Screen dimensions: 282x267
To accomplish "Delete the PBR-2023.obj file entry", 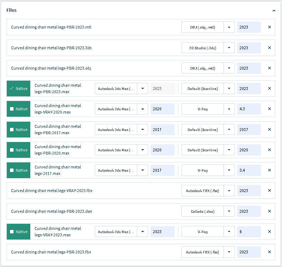I will pyautogui.click(x=269, y=68).
